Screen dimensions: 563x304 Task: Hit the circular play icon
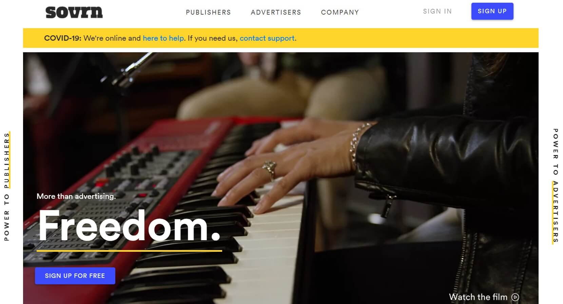(x=515, y=297)
